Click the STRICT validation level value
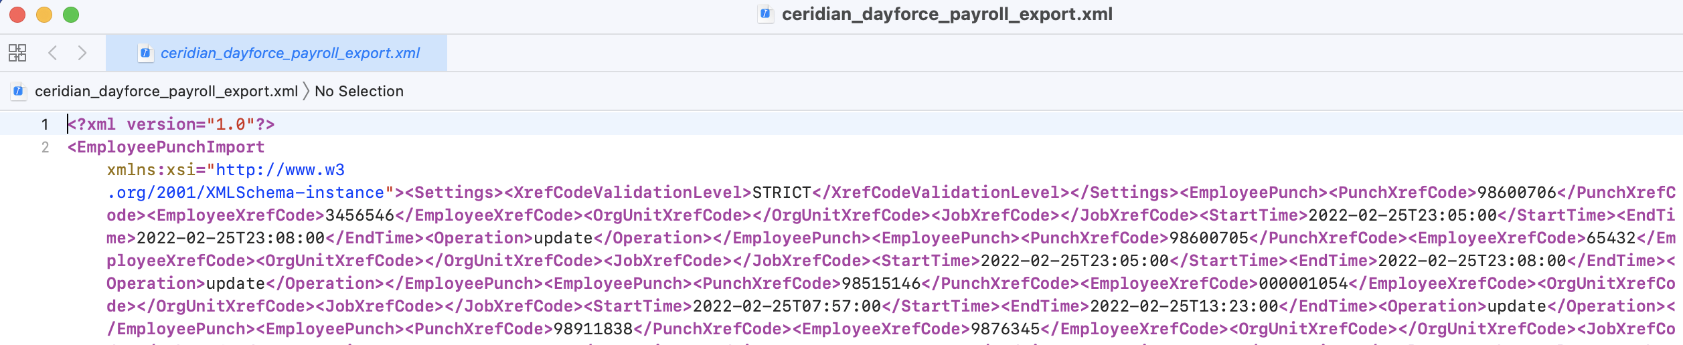1683x345 pixels. point(782,193)
